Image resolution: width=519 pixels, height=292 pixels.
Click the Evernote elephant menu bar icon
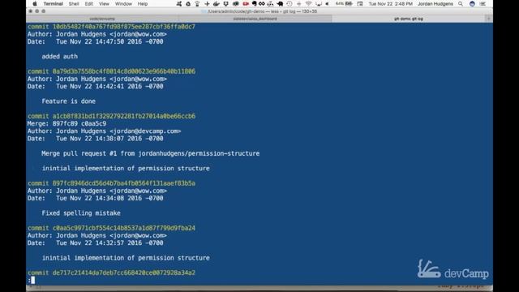tap(254, 3)
